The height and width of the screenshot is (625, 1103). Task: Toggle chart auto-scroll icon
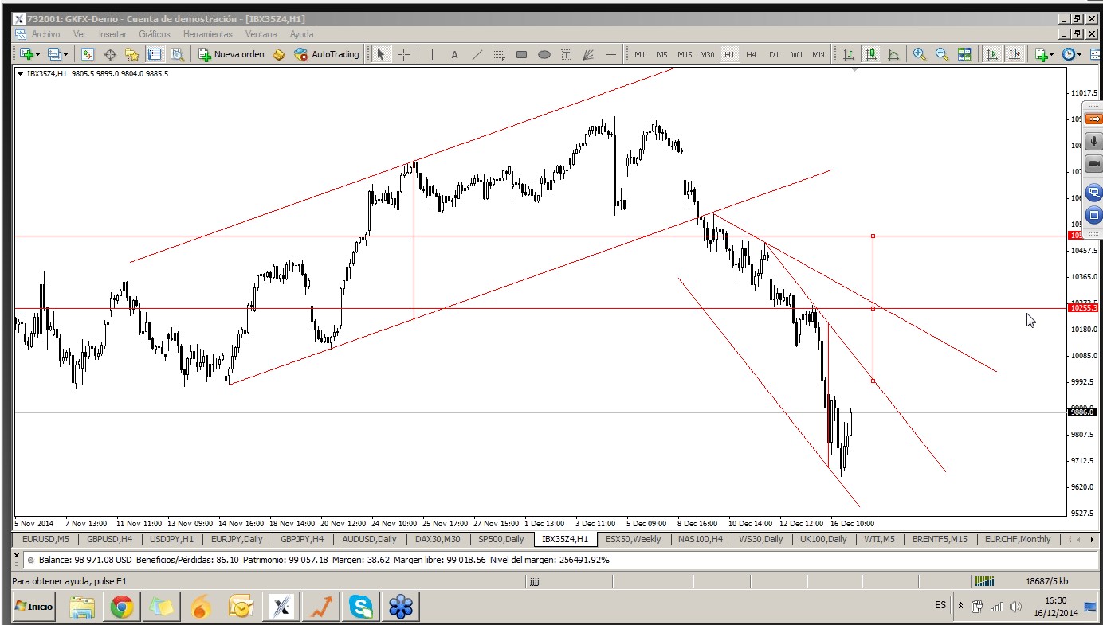[992, 54]
